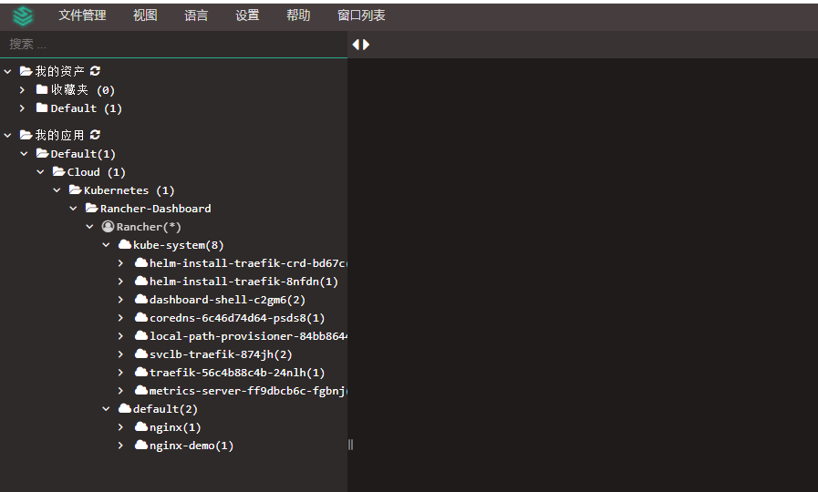Viewport: 818px width, 492px height.
Task: Collapse the kube-system(8) namespace
Action: 106,245
